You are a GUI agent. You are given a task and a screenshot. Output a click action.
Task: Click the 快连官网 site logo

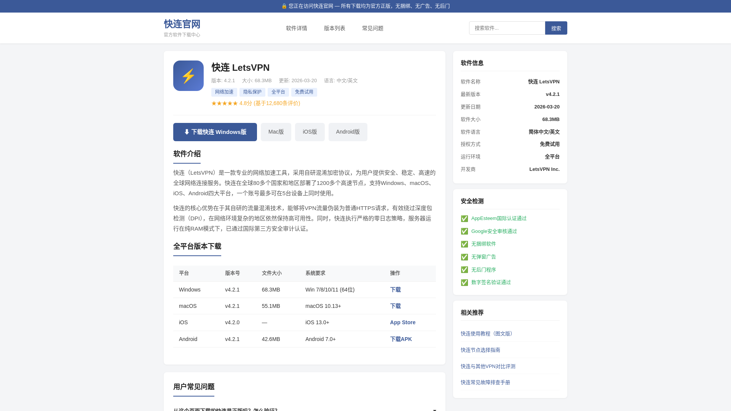[x=182, y=24]
